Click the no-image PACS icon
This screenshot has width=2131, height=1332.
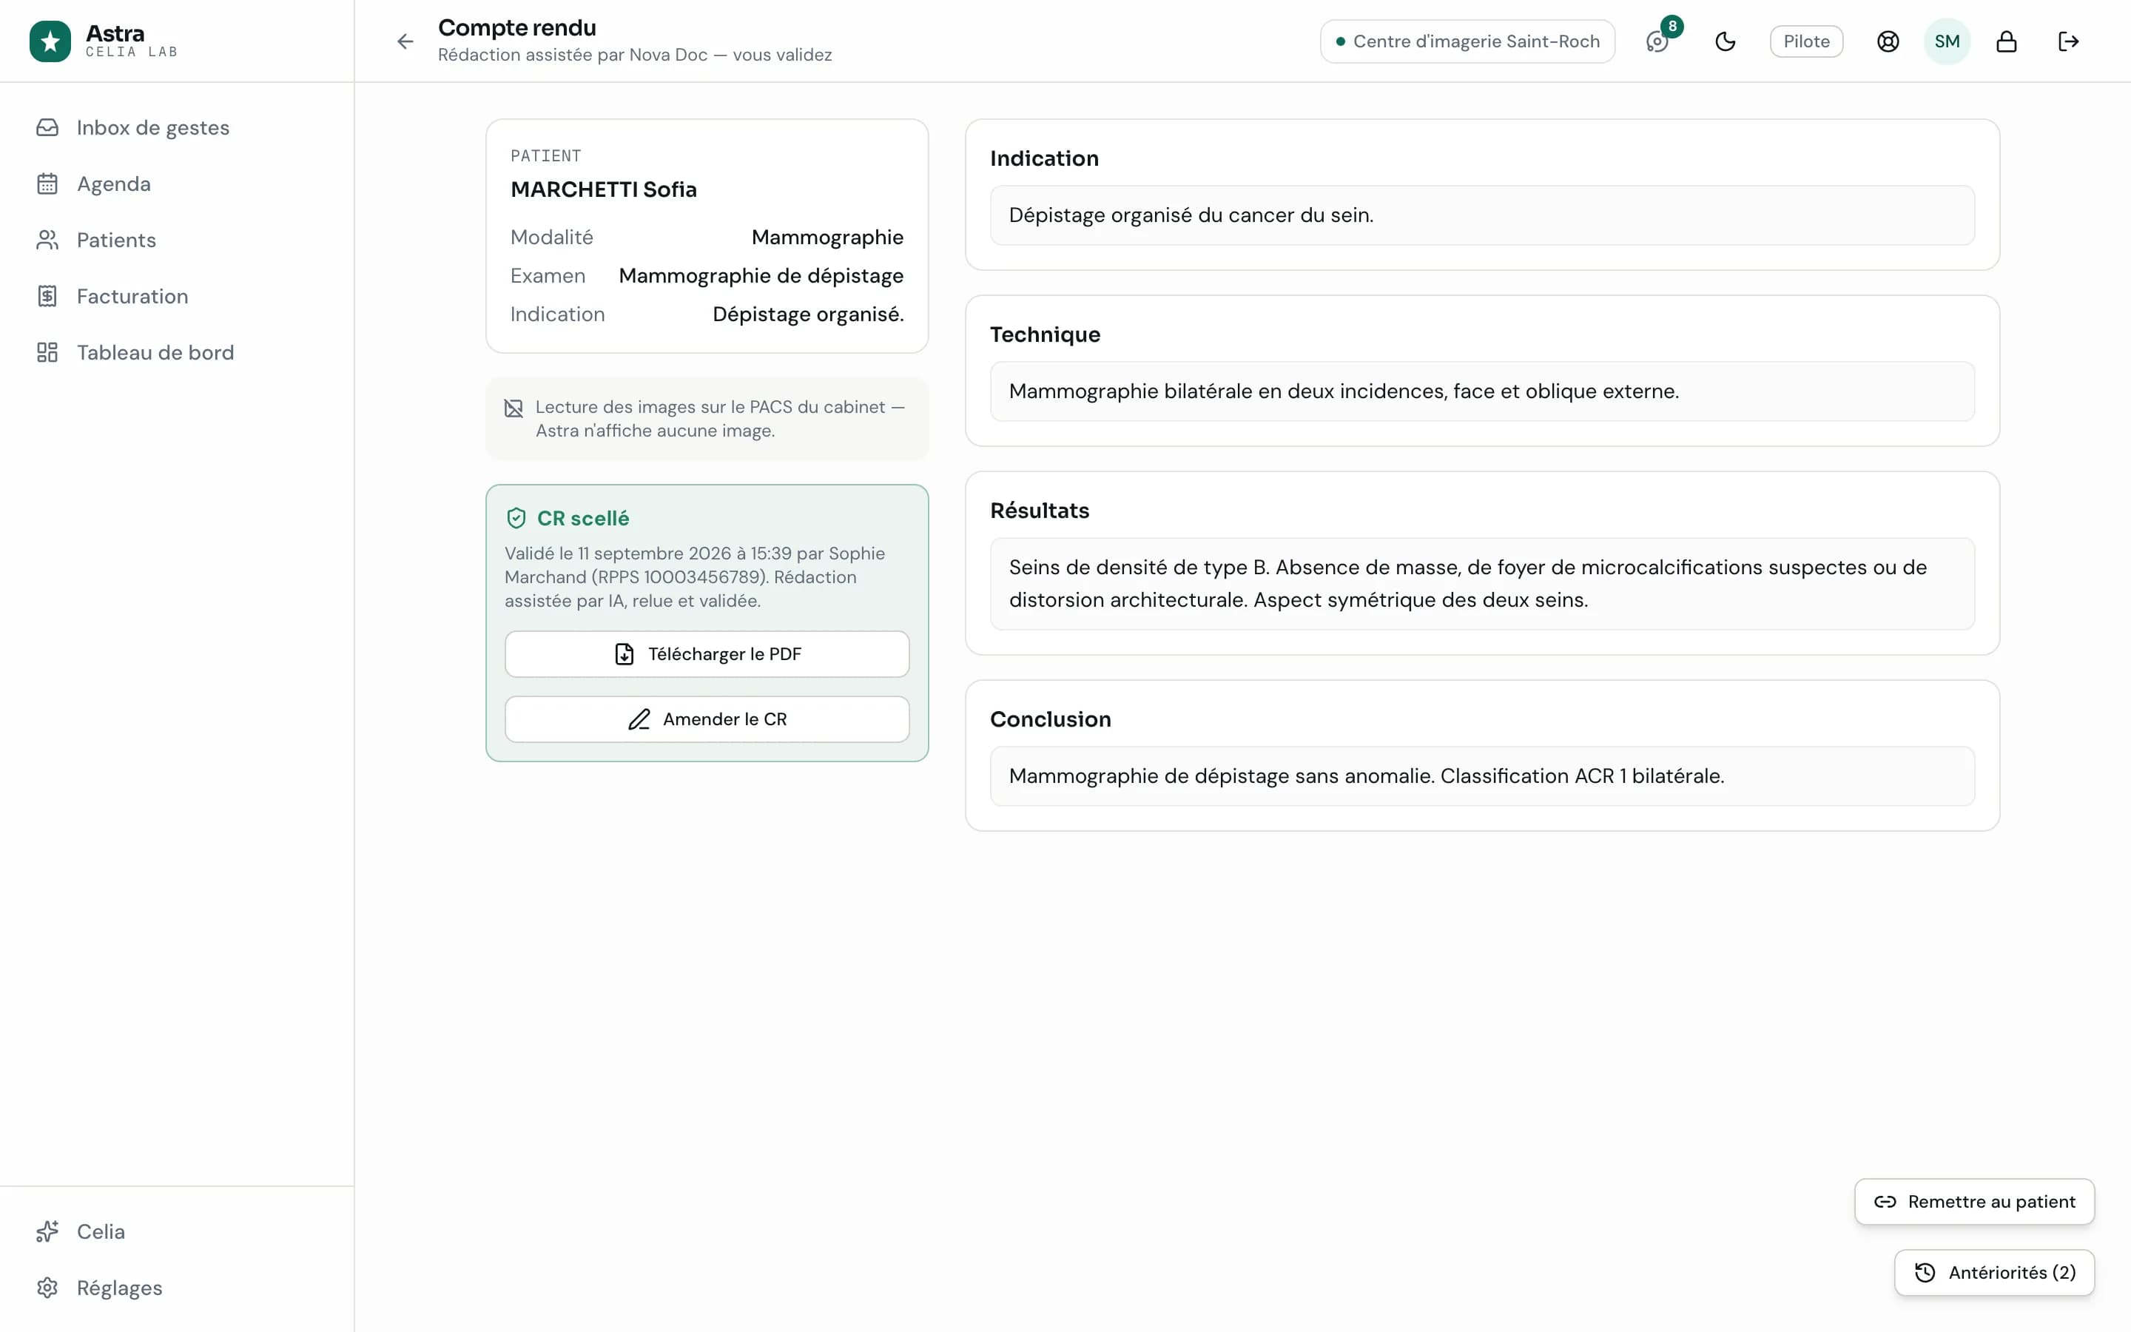coord(514,408)
